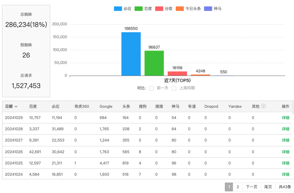
Task: Click the sort arrow beside 日期 header
Action: coord(16,107)
